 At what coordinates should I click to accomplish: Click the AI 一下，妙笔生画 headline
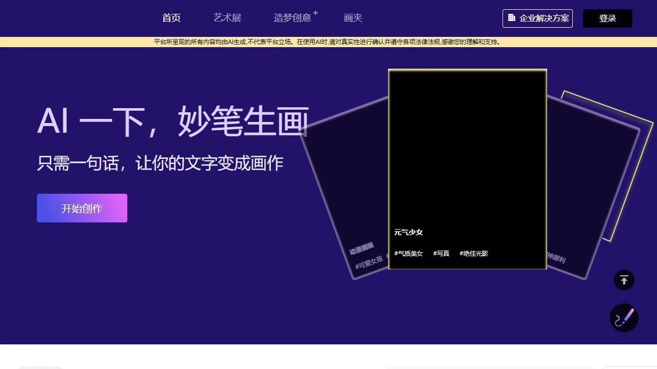(x=173, y=121)
